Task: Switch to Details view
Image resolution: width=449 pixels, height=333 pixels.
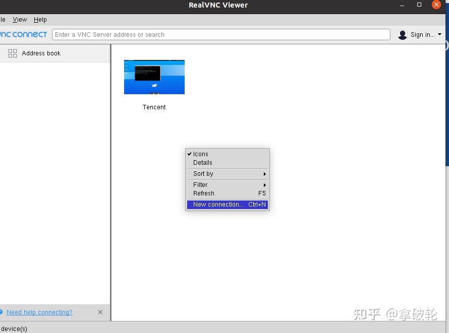Action: 202,163
